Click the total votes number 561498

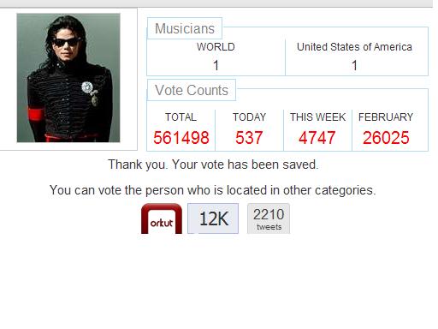click(181, 138)
